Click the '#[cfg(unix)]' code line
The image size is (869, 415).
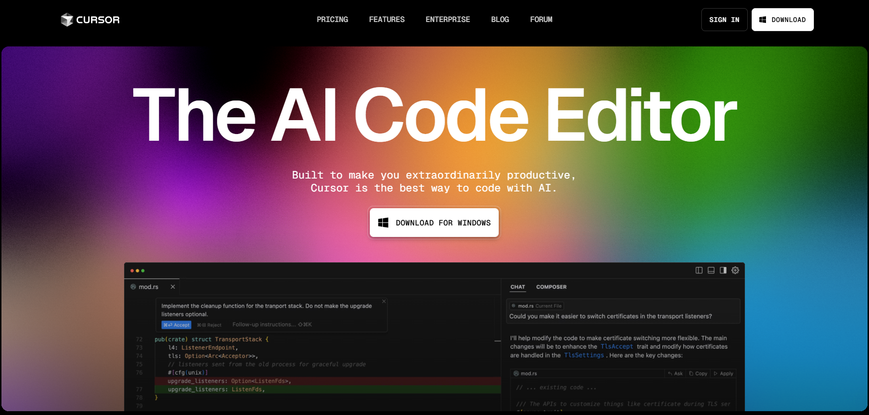click(188, 372)
